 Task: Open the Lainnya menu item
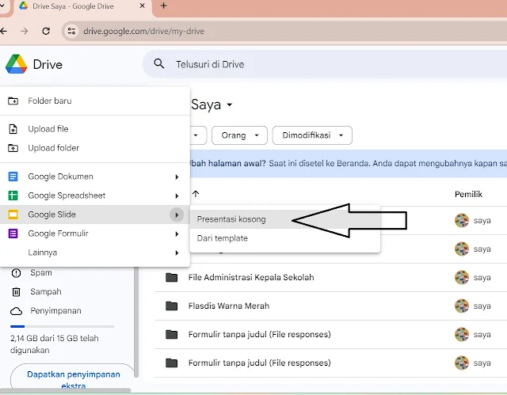click(x=95, y=253)
